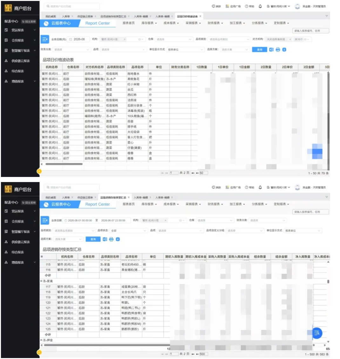This screenshot has height=359, width=340.
Task: Go to next page in top screenshot pager
Action: click(193, 173)
